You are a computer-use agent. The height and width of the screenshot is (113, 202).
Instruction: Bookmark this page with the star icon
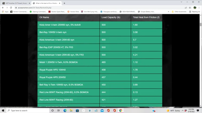tap(190, 8)
